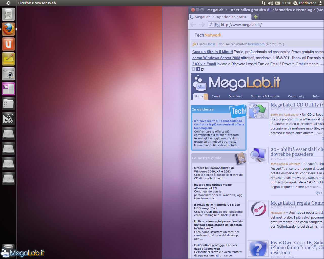Open Pwn2Own 2011 article headline

(297, 247)
